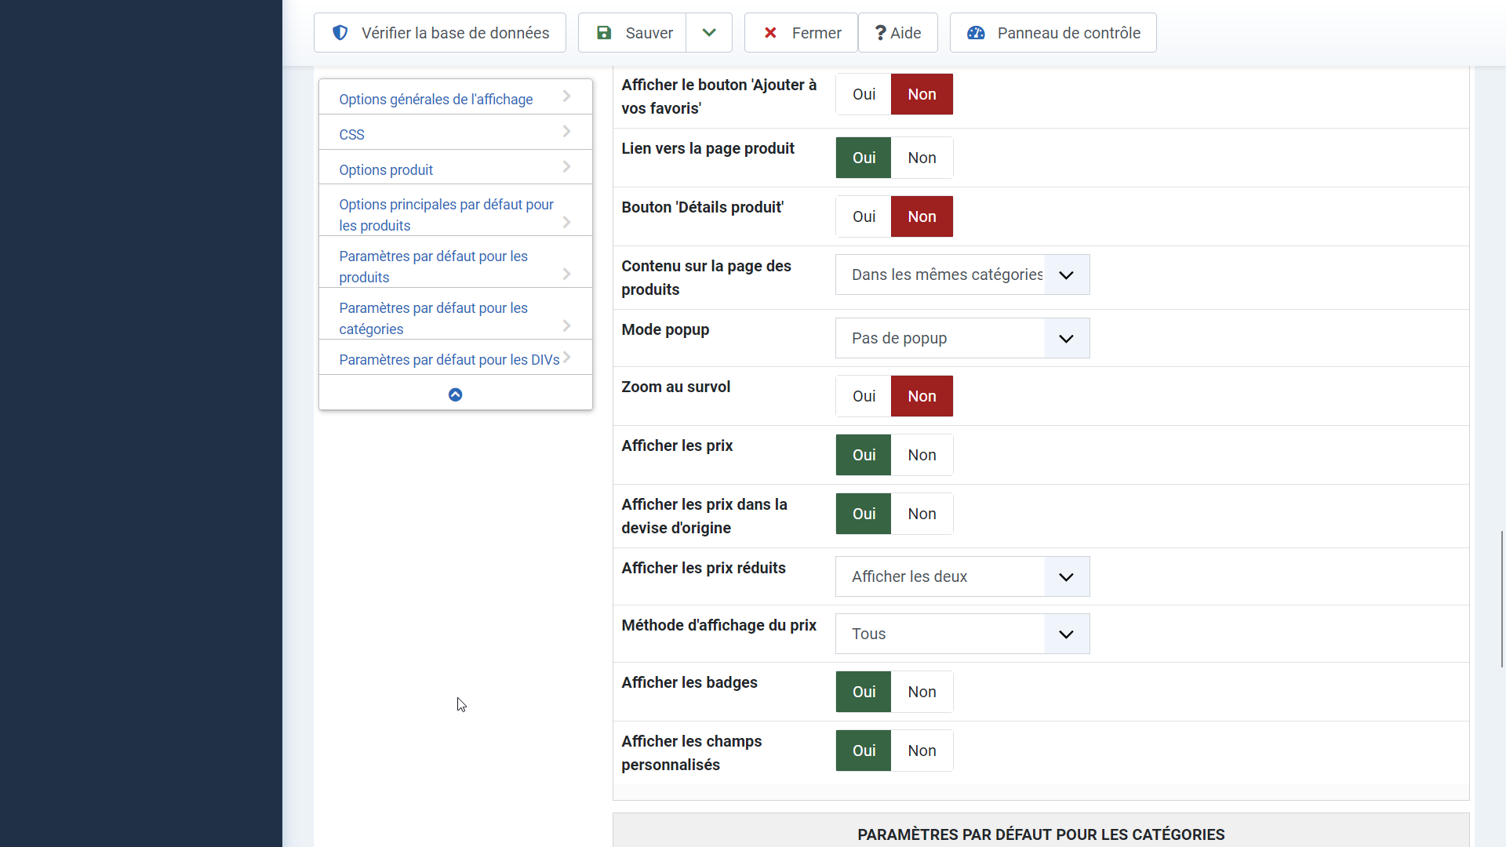Enable Bouton 'Détails produit' with Oui
Image resolution: width=1506 pixels, height=847 pixels.
(864, 216)
